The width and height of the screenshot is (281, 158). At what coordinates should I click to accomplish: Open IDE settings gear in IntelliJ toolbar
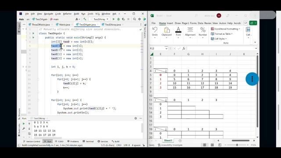140,19
